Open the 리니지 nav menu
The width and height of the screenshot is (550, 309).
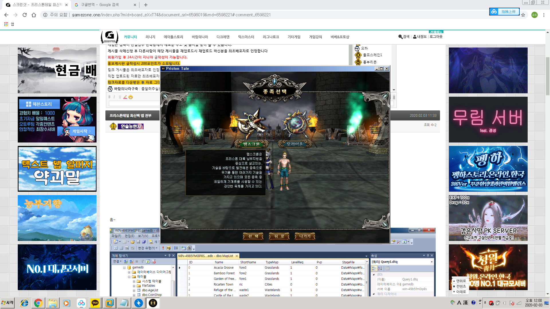coord(150,37)
